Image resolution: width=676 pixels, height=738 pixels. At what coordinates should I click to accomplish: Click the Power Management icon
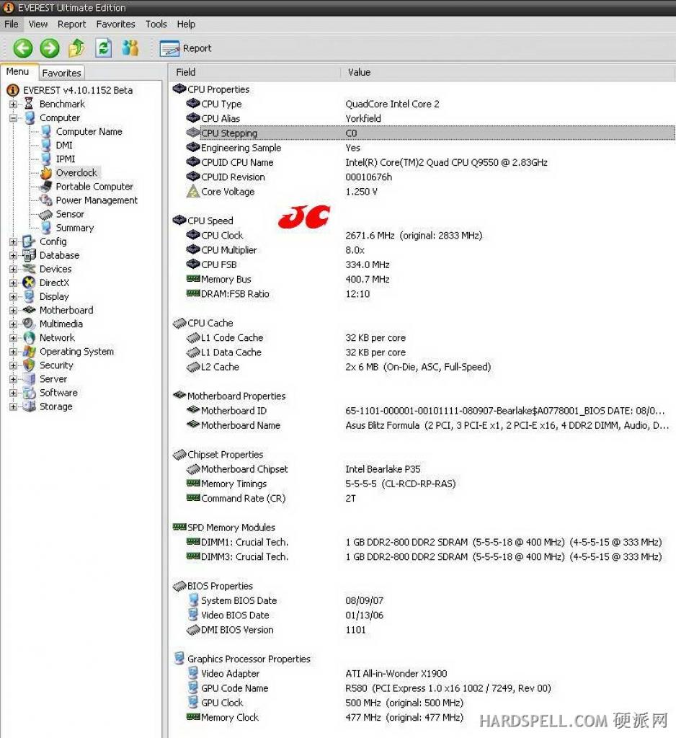pyautogui.click(x=46, y=200)
